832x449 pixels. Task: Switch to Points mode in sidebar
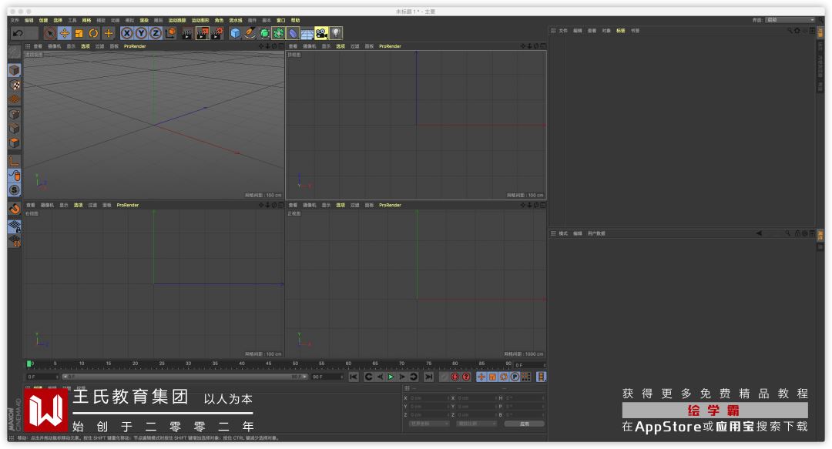[15, 115]
